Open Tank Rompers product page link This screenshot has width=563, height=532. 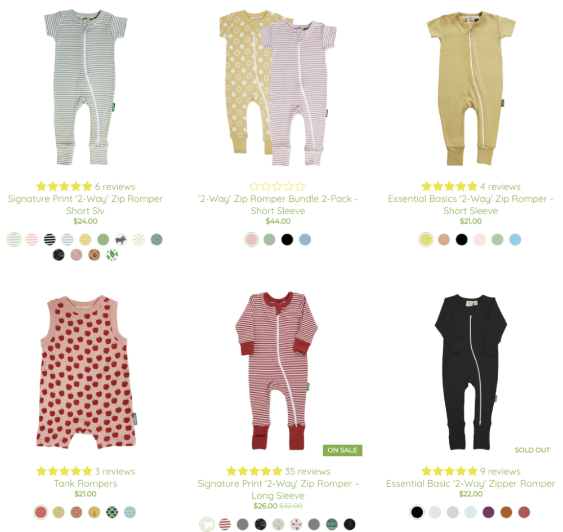pyautogui.click(x=86, y=484)
